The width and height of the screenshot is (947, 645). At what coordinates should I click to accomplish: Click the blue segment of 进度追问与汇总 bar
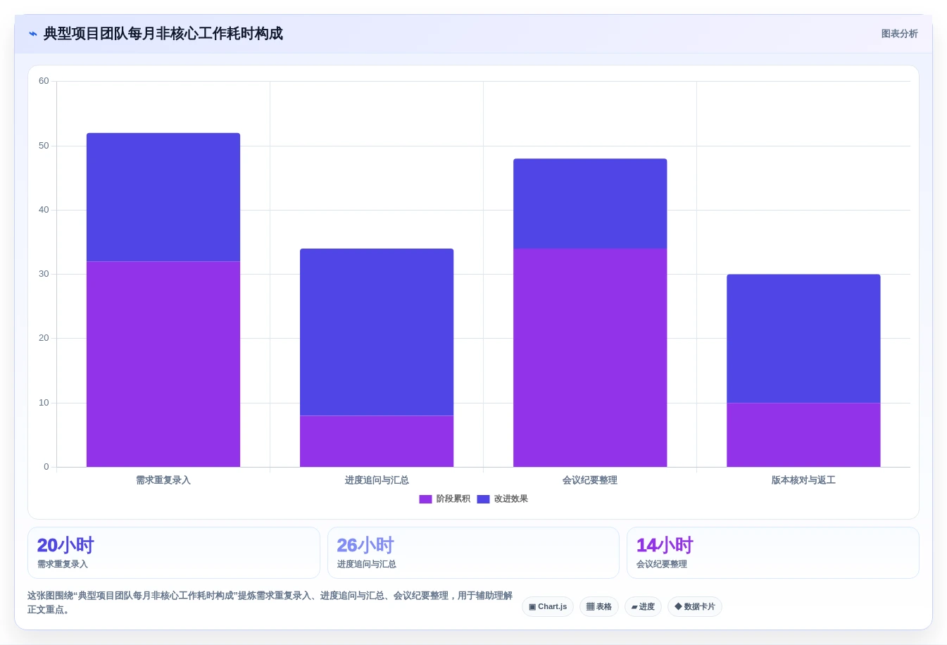(377, 332)
